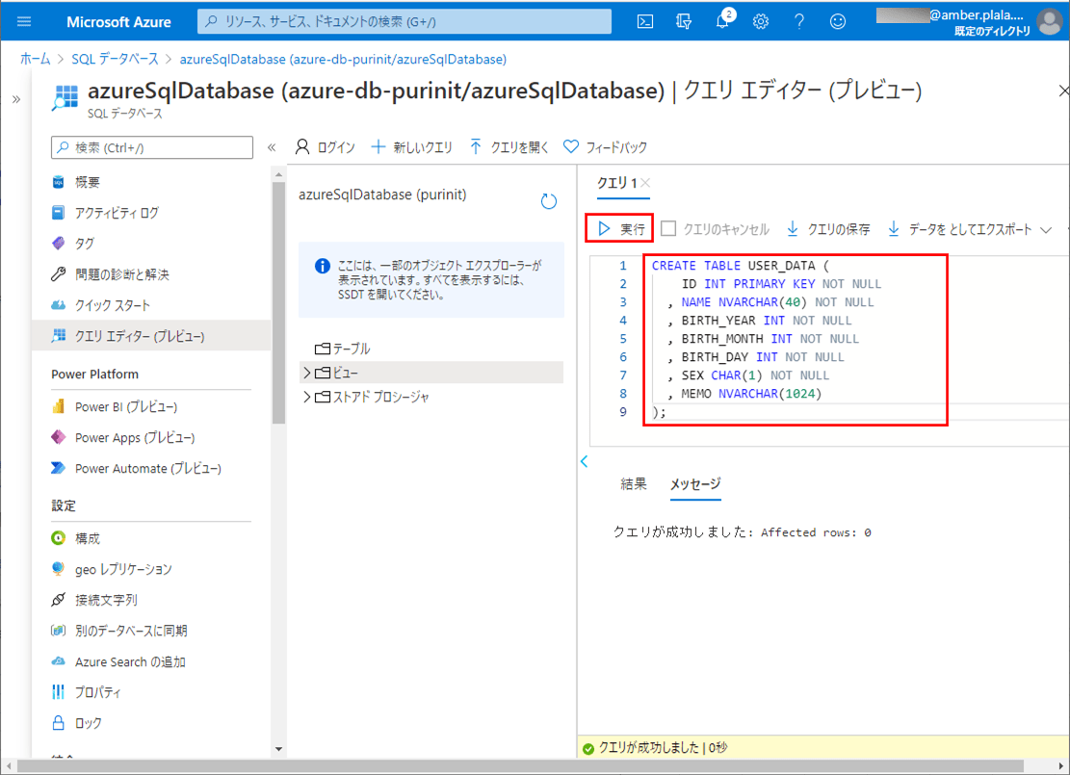Click クエリの保存
This screenshot has width=1070, height=775.
(828, 229)
